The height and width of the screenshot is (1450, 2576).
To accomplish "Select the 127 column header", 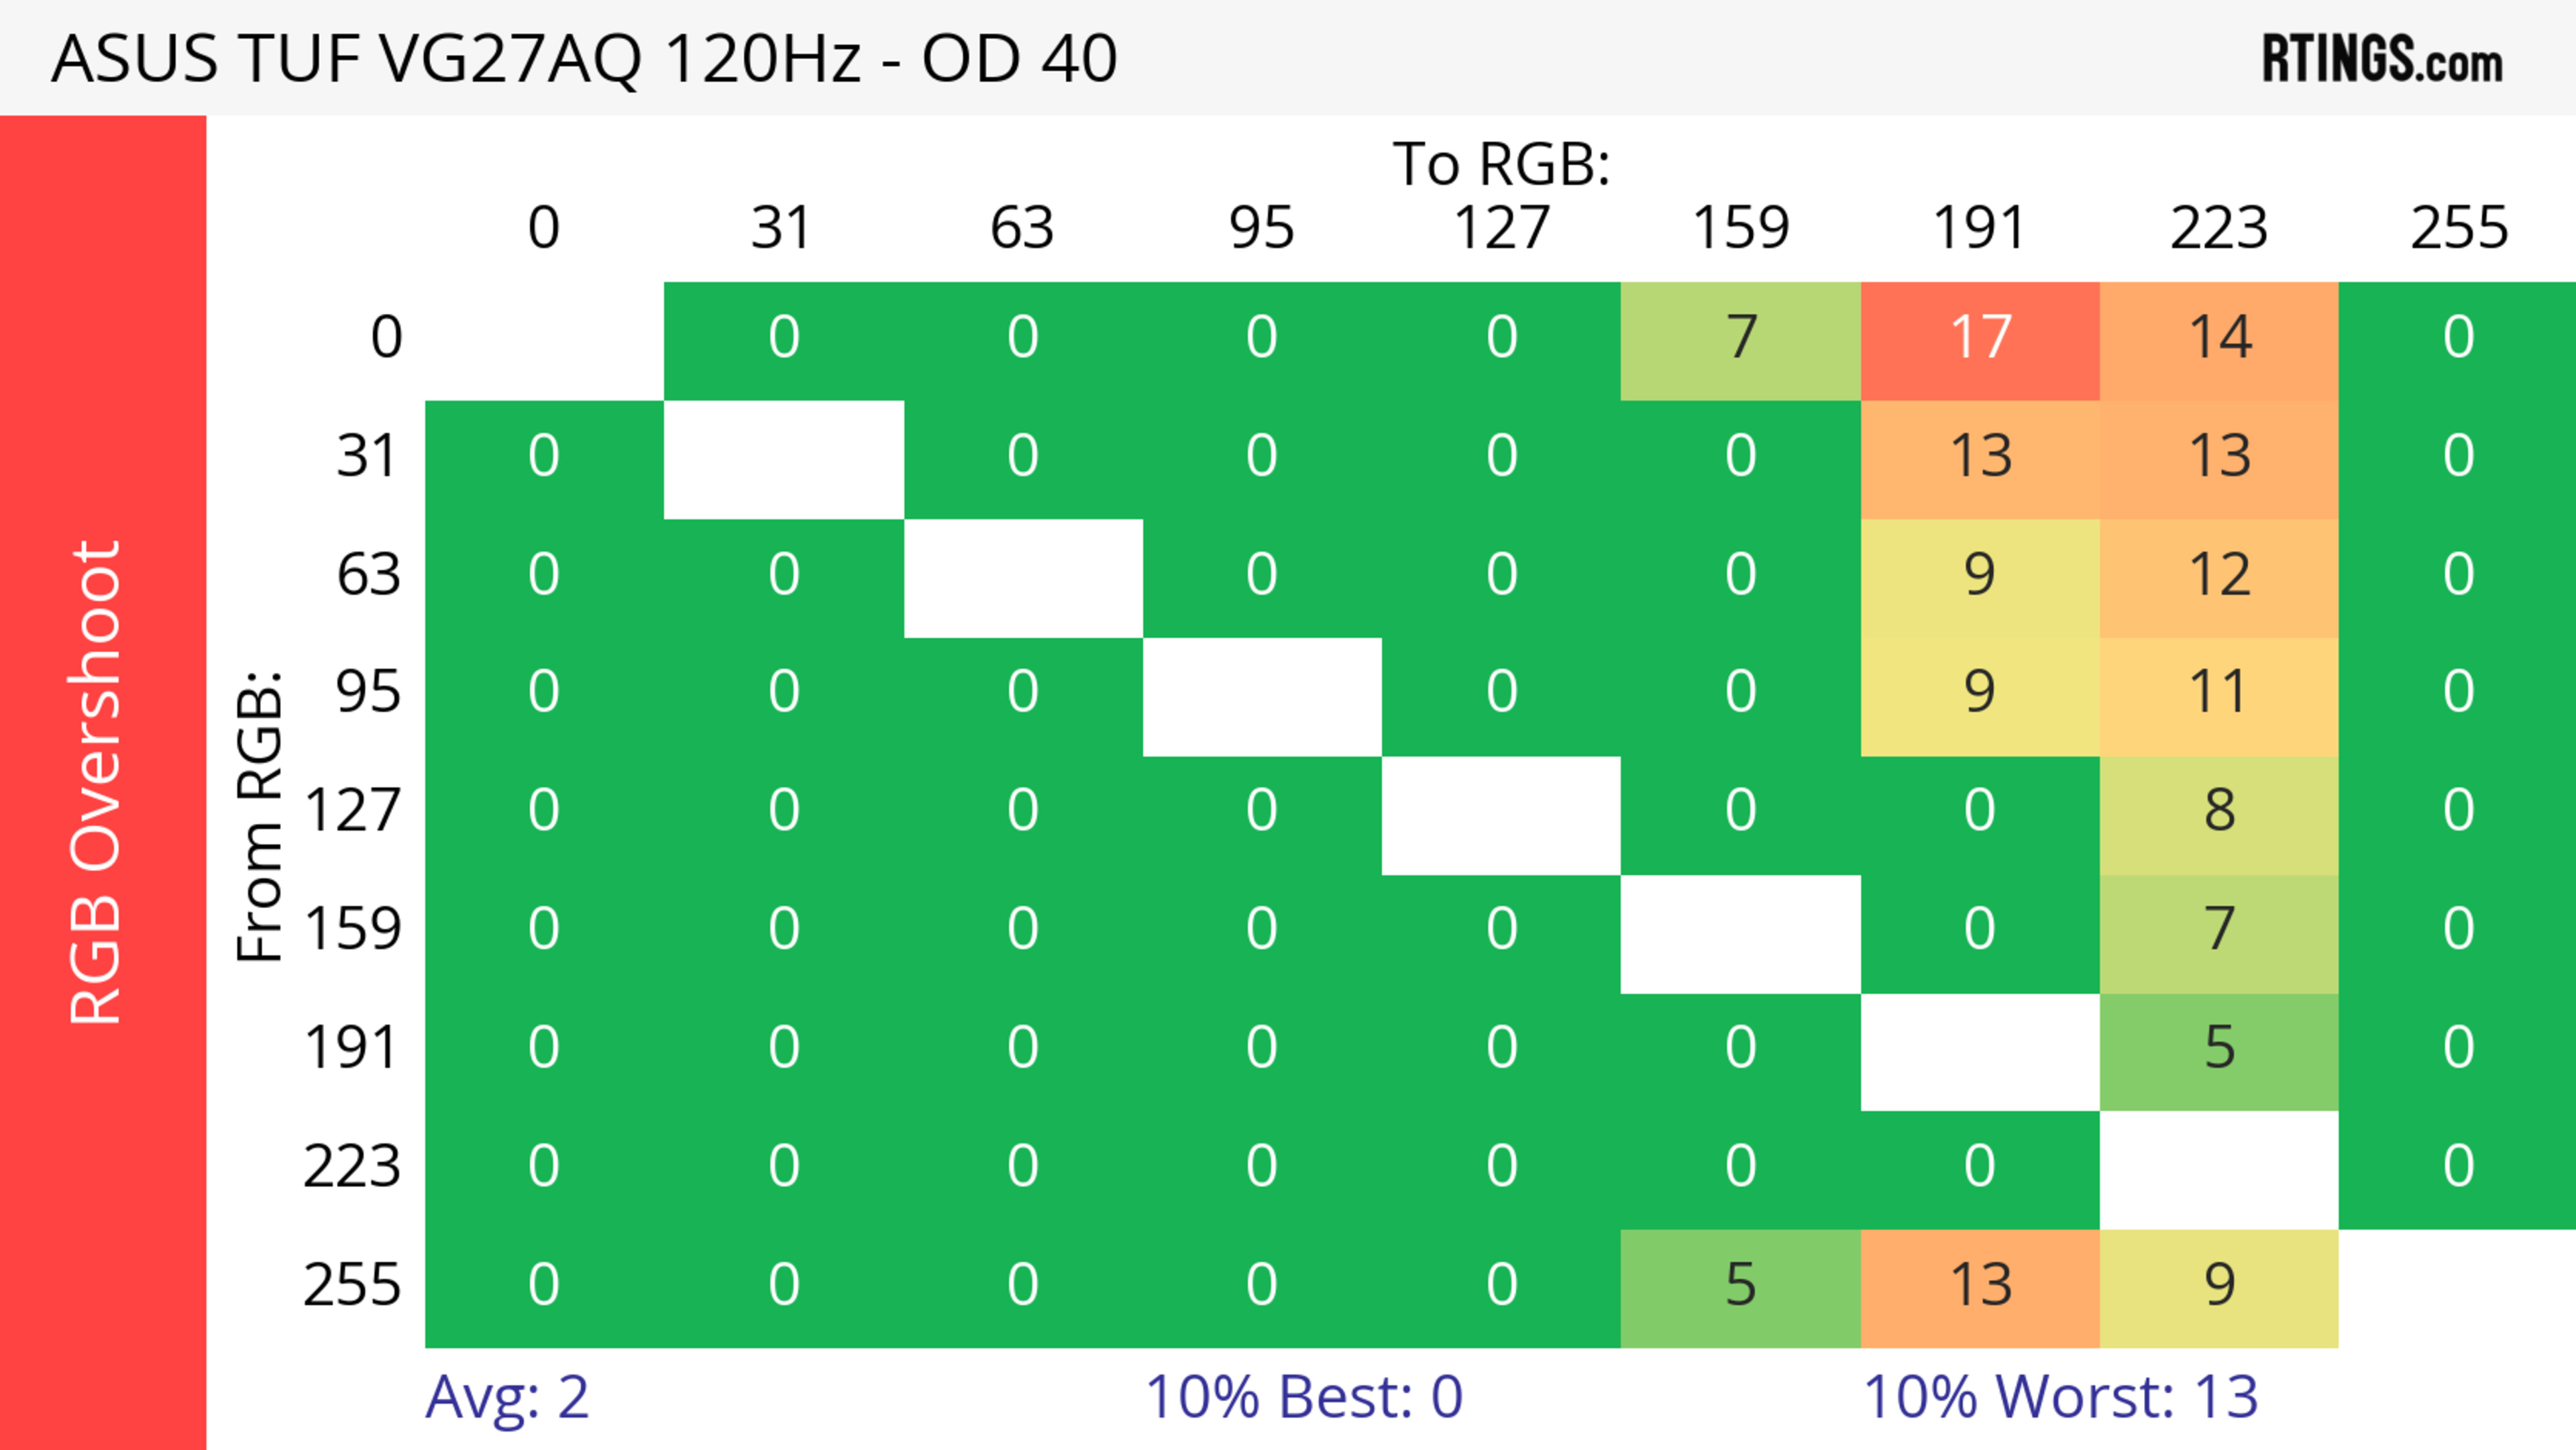I will click(1501, 228).
